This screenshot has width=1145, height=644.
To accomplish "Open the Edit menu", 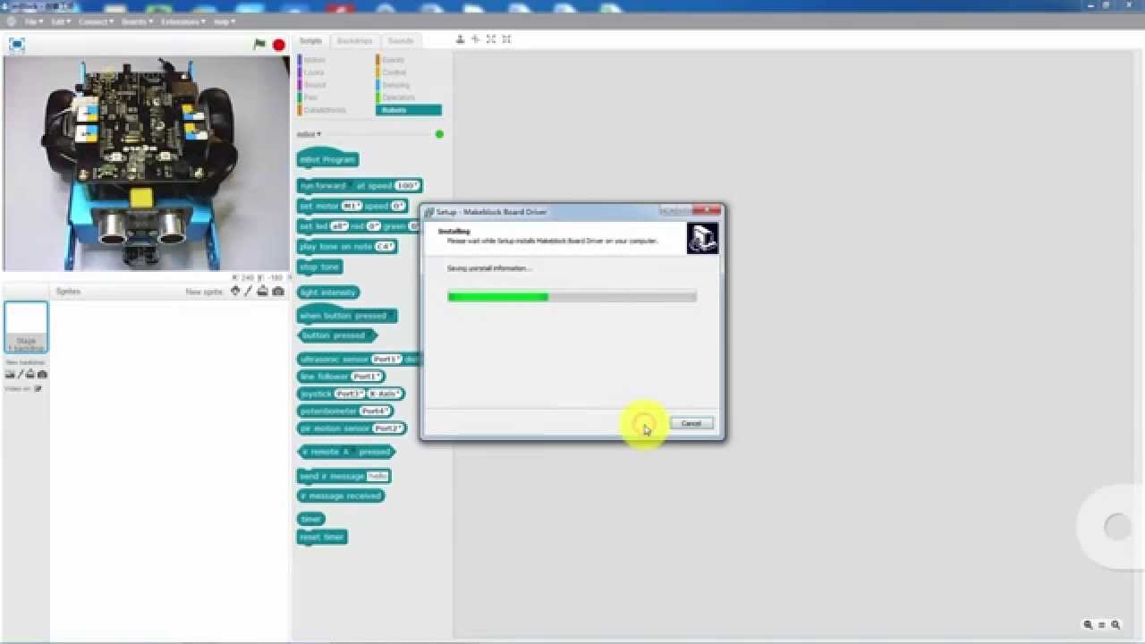I will pyautogui.click(x=61, y=21).
